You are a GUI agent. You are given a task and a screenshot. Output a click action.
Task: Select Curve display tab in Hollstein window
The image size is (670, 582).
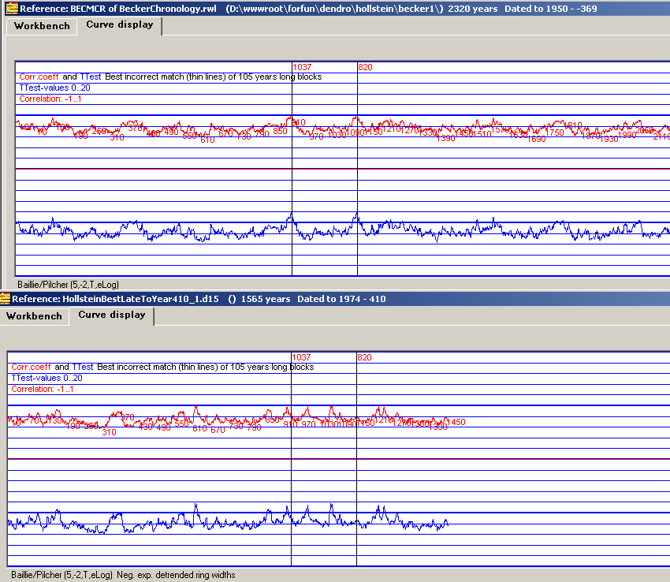[x=111, y=315]
